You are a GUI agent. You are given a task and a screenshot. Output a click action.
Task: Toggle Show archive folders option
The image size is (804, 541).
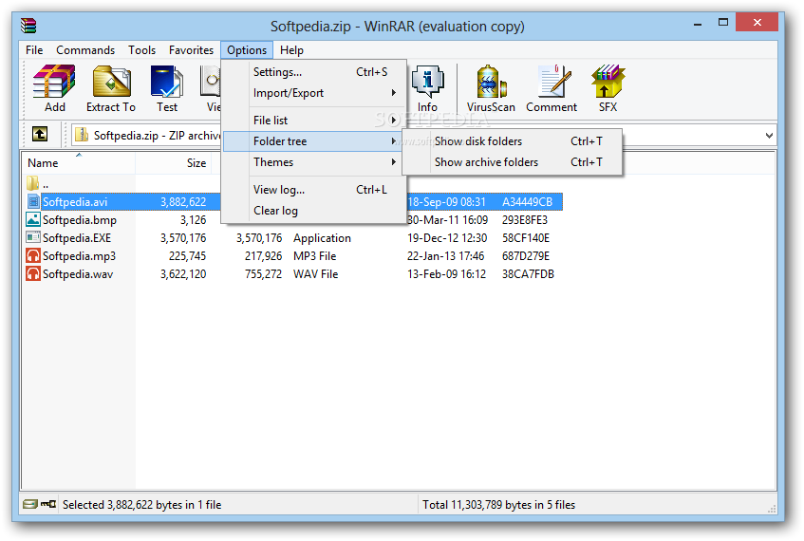pyautogui.click(x=513, y=162)
